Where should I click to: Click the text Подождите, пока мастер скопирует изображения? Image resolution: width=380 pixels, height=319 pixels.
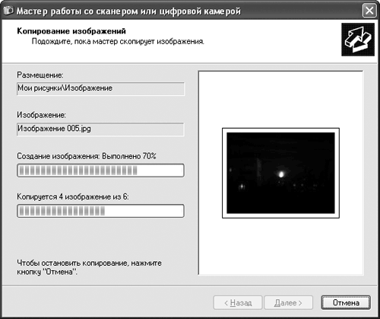pos(118,41)
